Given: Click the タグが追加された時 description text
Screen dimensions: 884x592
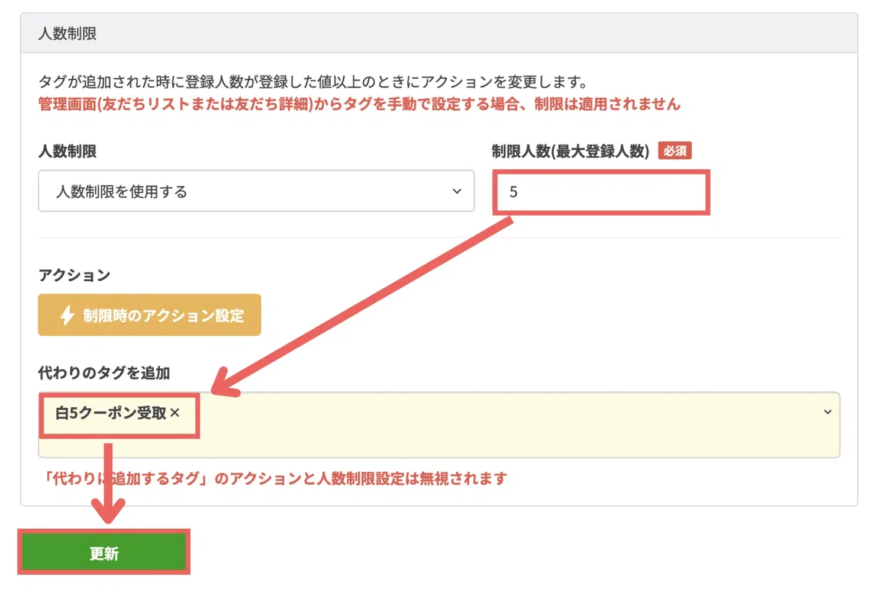Looking at the screenshot, I should click(314, 82).
